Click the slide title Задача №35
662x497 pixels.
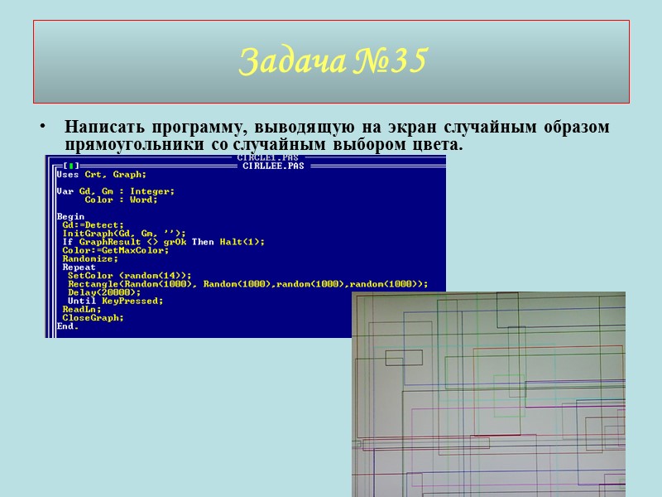pos(331,60)
